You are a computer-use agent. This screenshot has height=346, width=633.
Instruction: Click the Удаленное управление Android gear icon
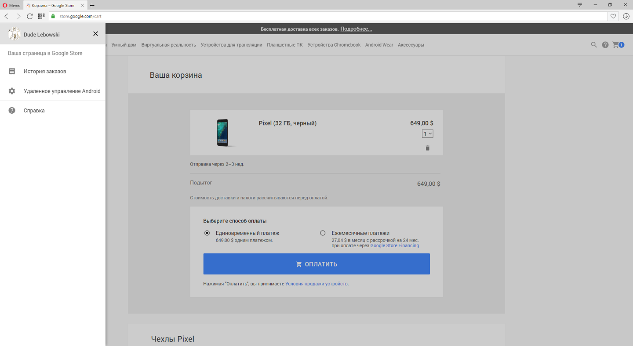tap(12, 91)
